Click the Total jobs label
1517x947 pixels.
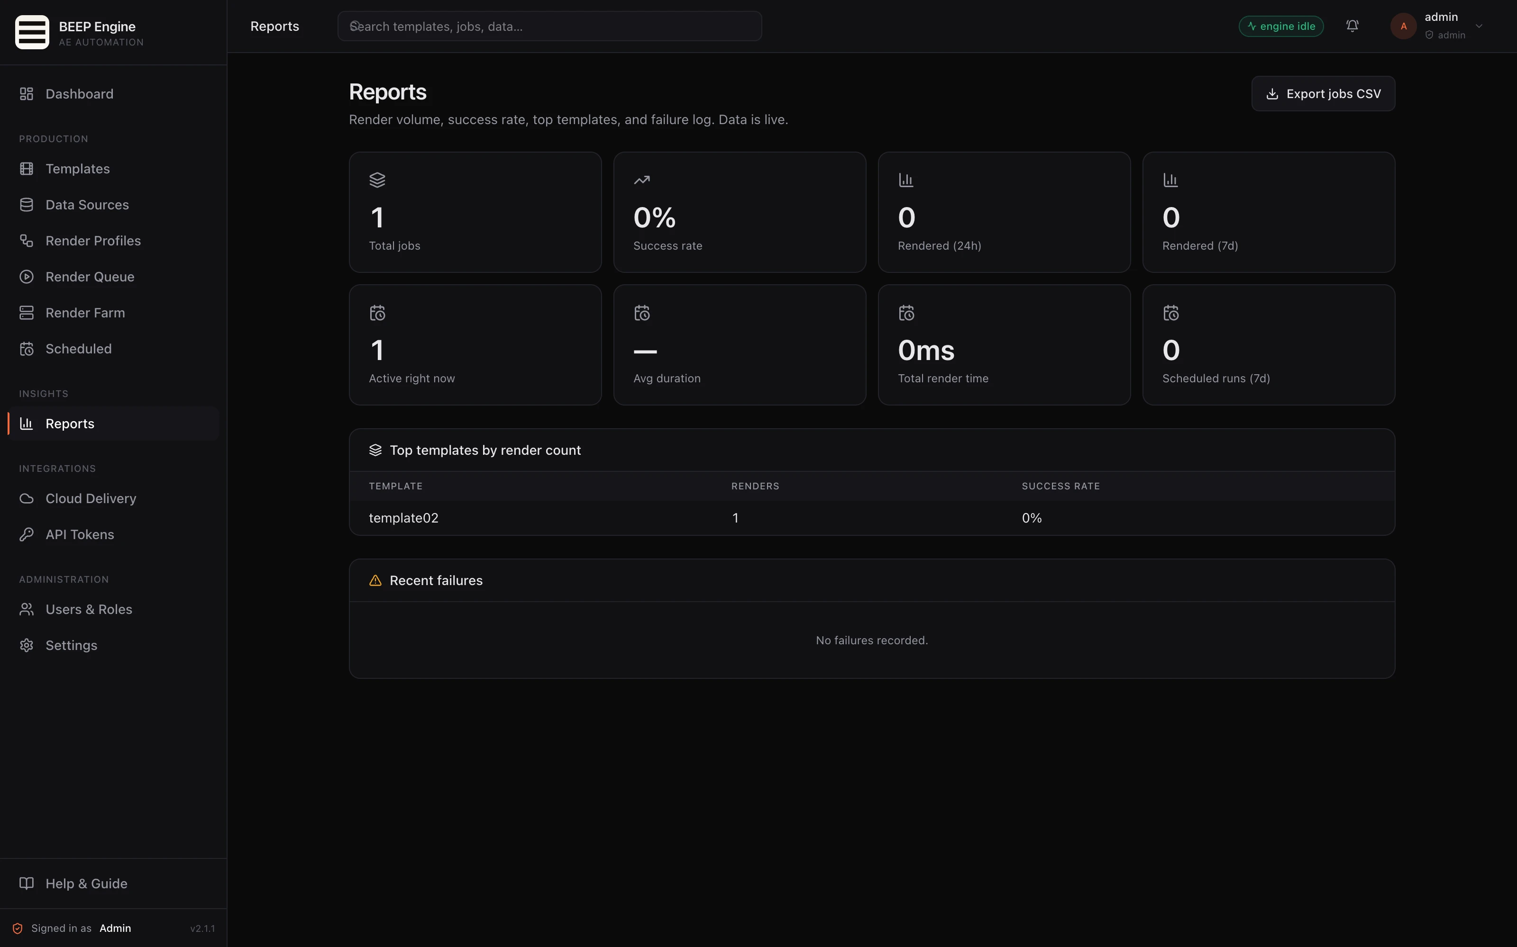394,245
